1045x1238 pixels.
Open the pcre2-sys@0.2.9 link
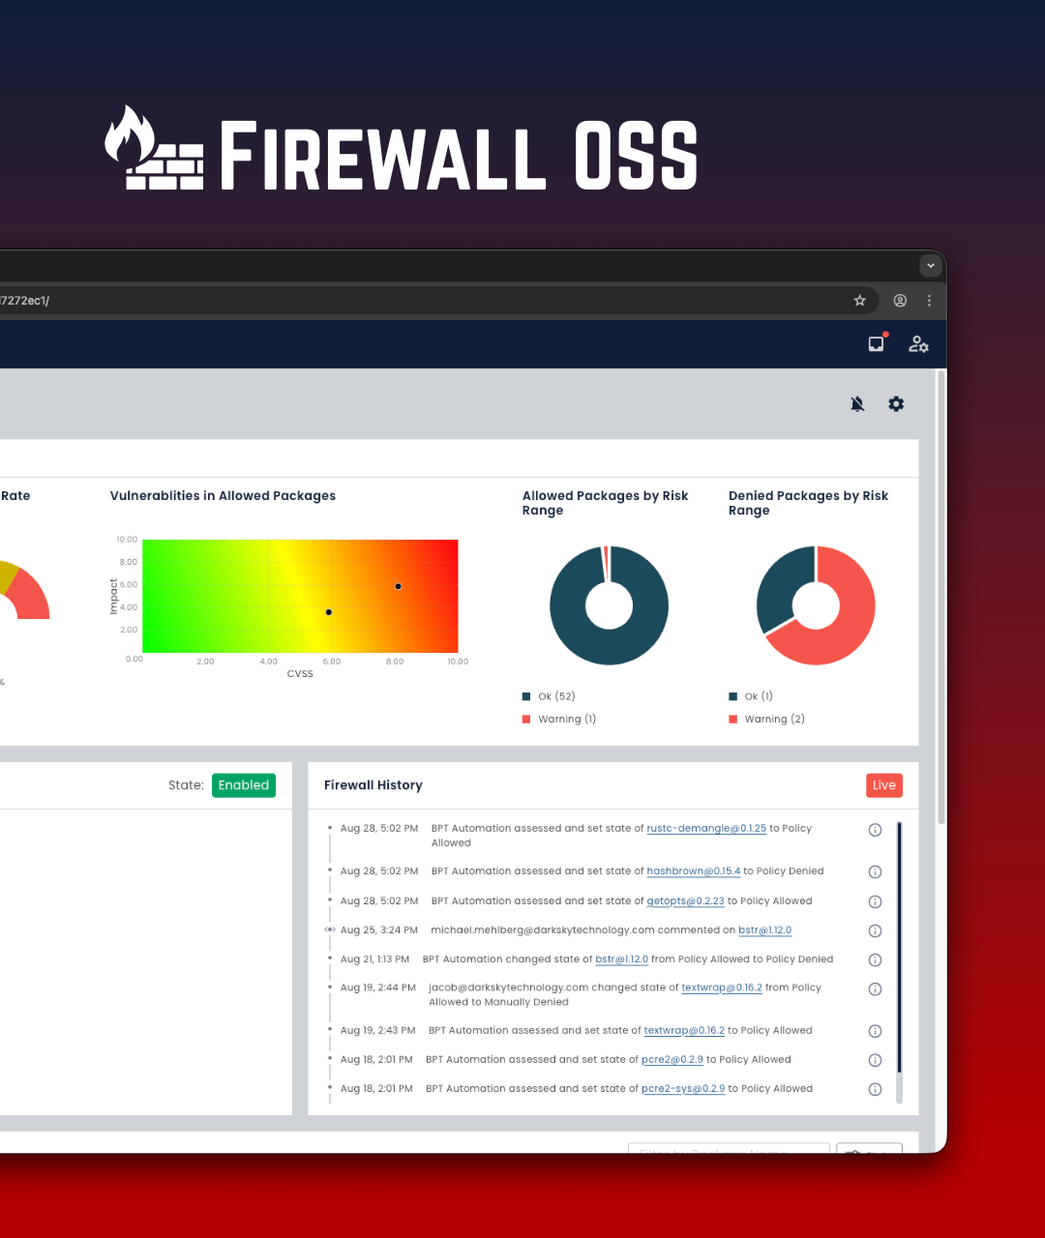tap(683, 1089)
